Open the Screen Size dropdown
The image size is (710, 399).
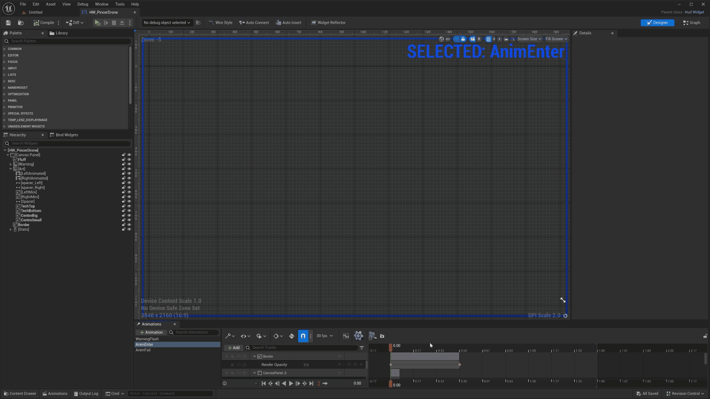pos(529,39)
